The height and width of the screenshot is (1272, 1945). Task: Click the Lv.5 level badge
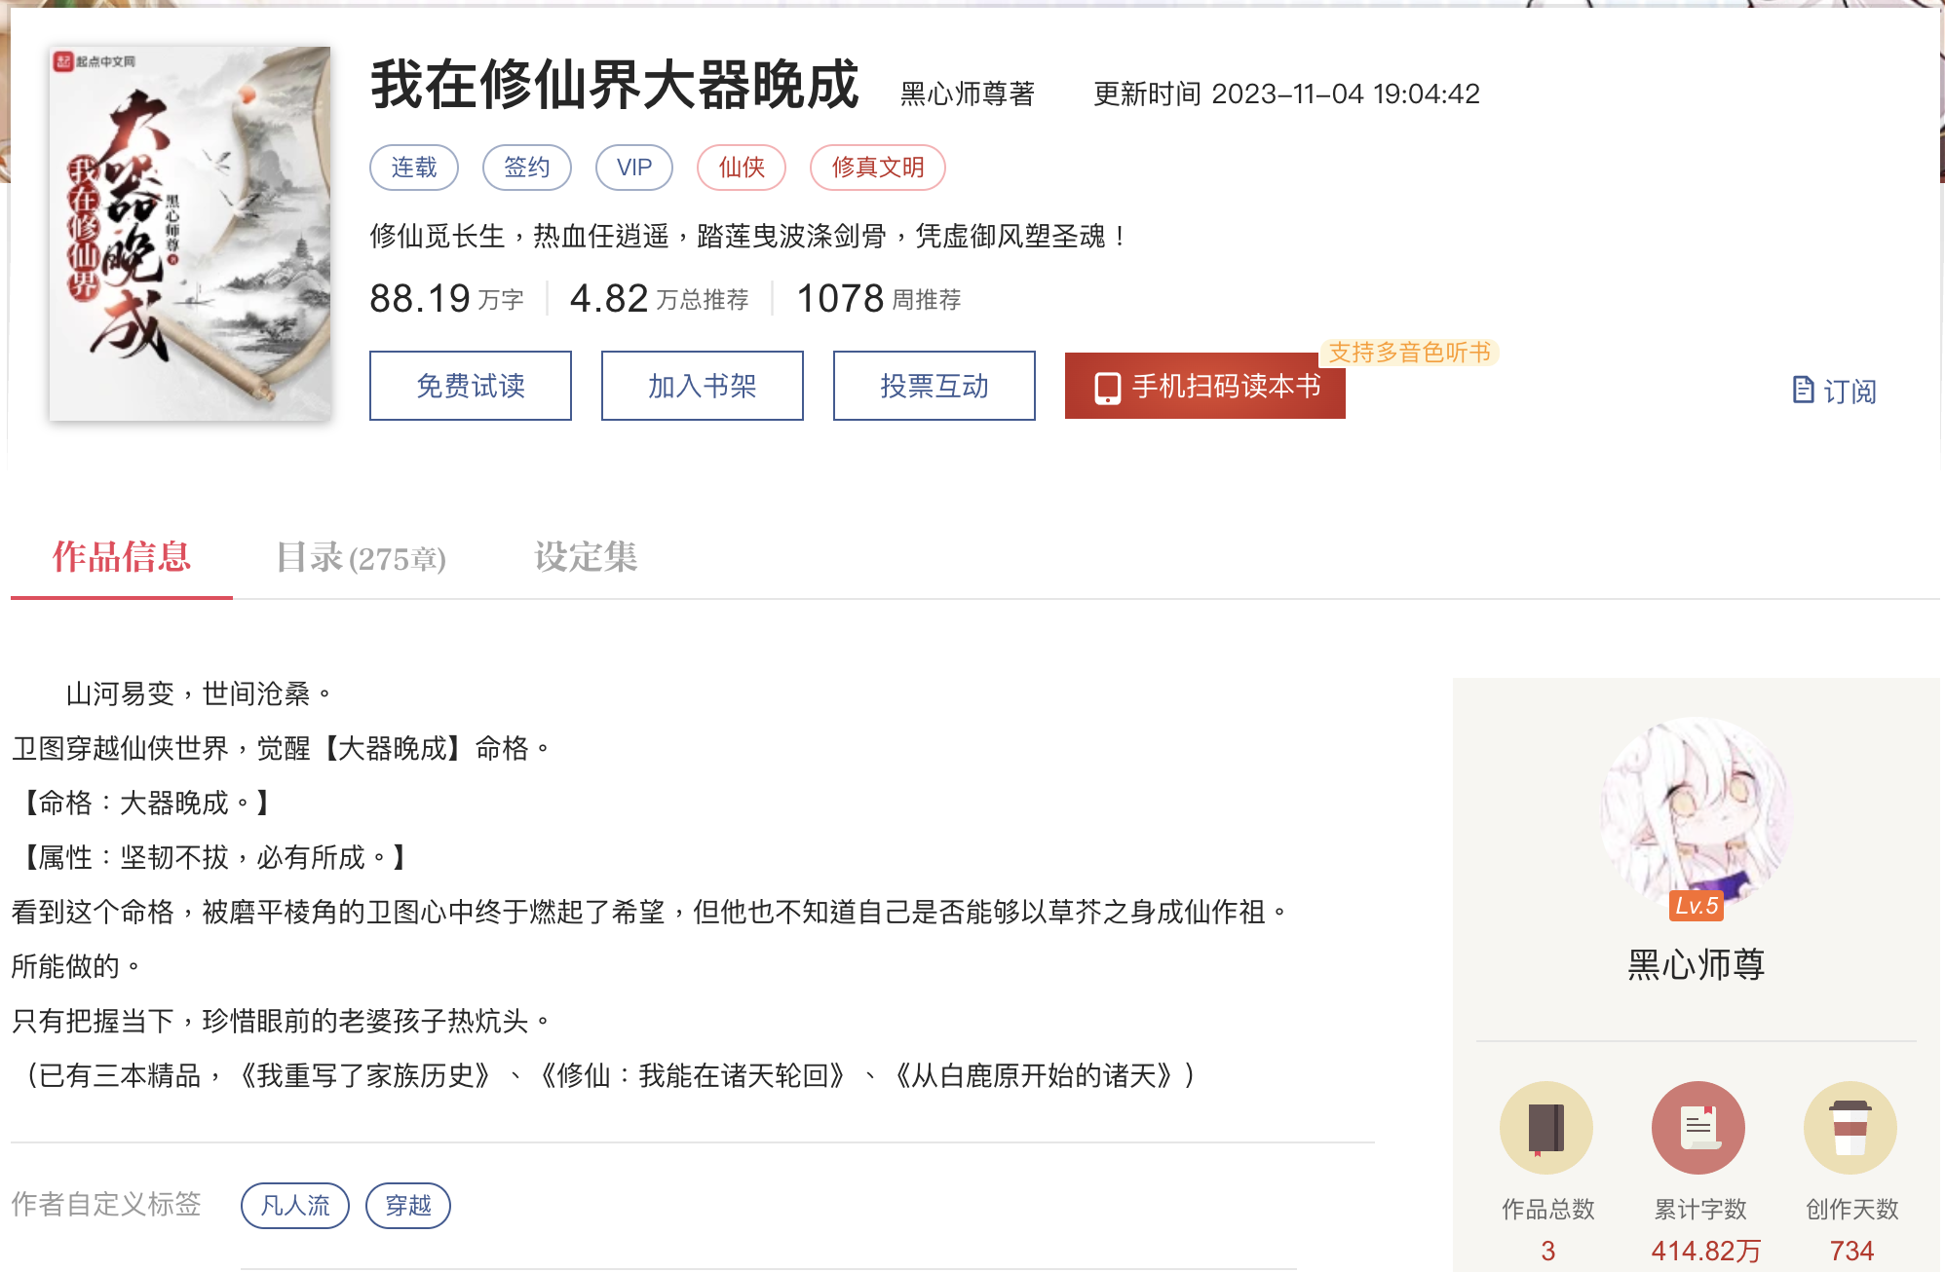pyautogui.click(x=1697, y=906)
